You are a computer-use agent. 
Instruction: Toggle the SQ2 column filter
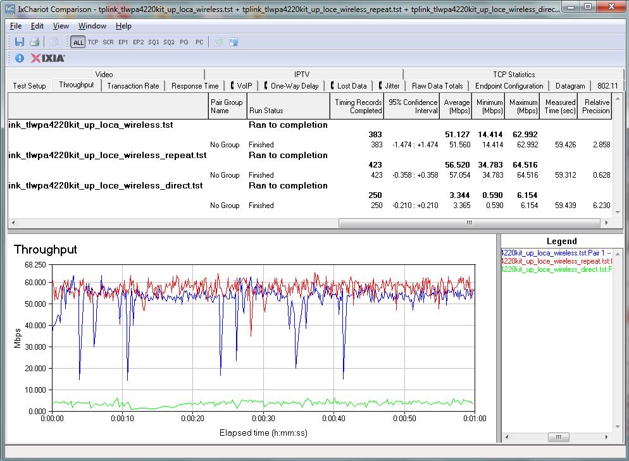[169, 42]
